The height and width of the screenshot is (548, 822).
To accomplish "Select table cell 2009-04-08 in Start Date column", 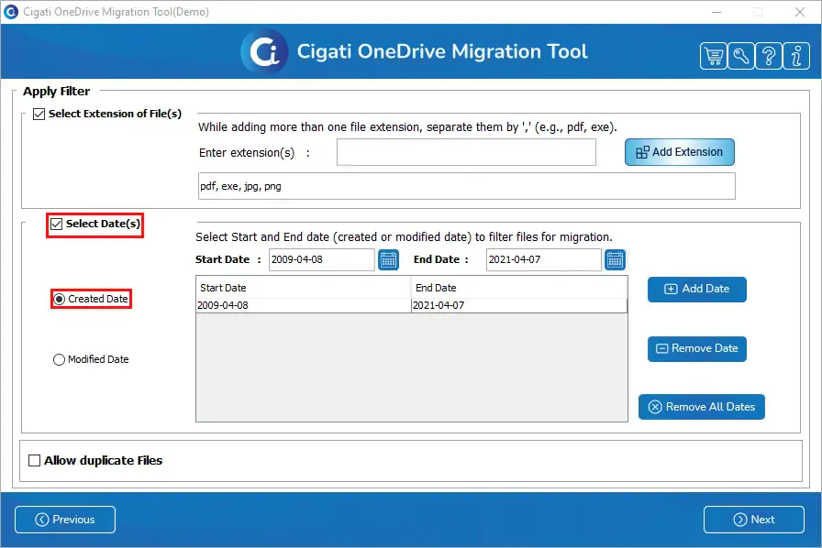I will click(303, 305).
